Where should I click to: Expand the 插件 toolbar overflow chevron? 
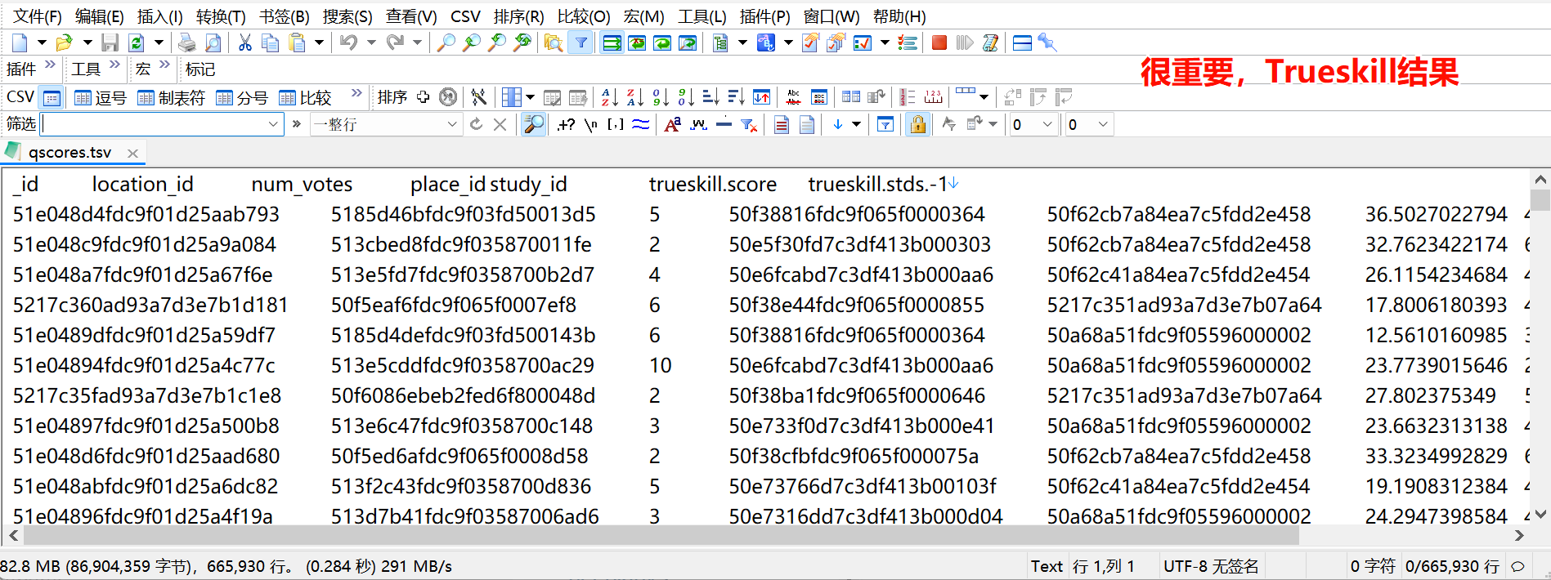click(x=50, y=65)
